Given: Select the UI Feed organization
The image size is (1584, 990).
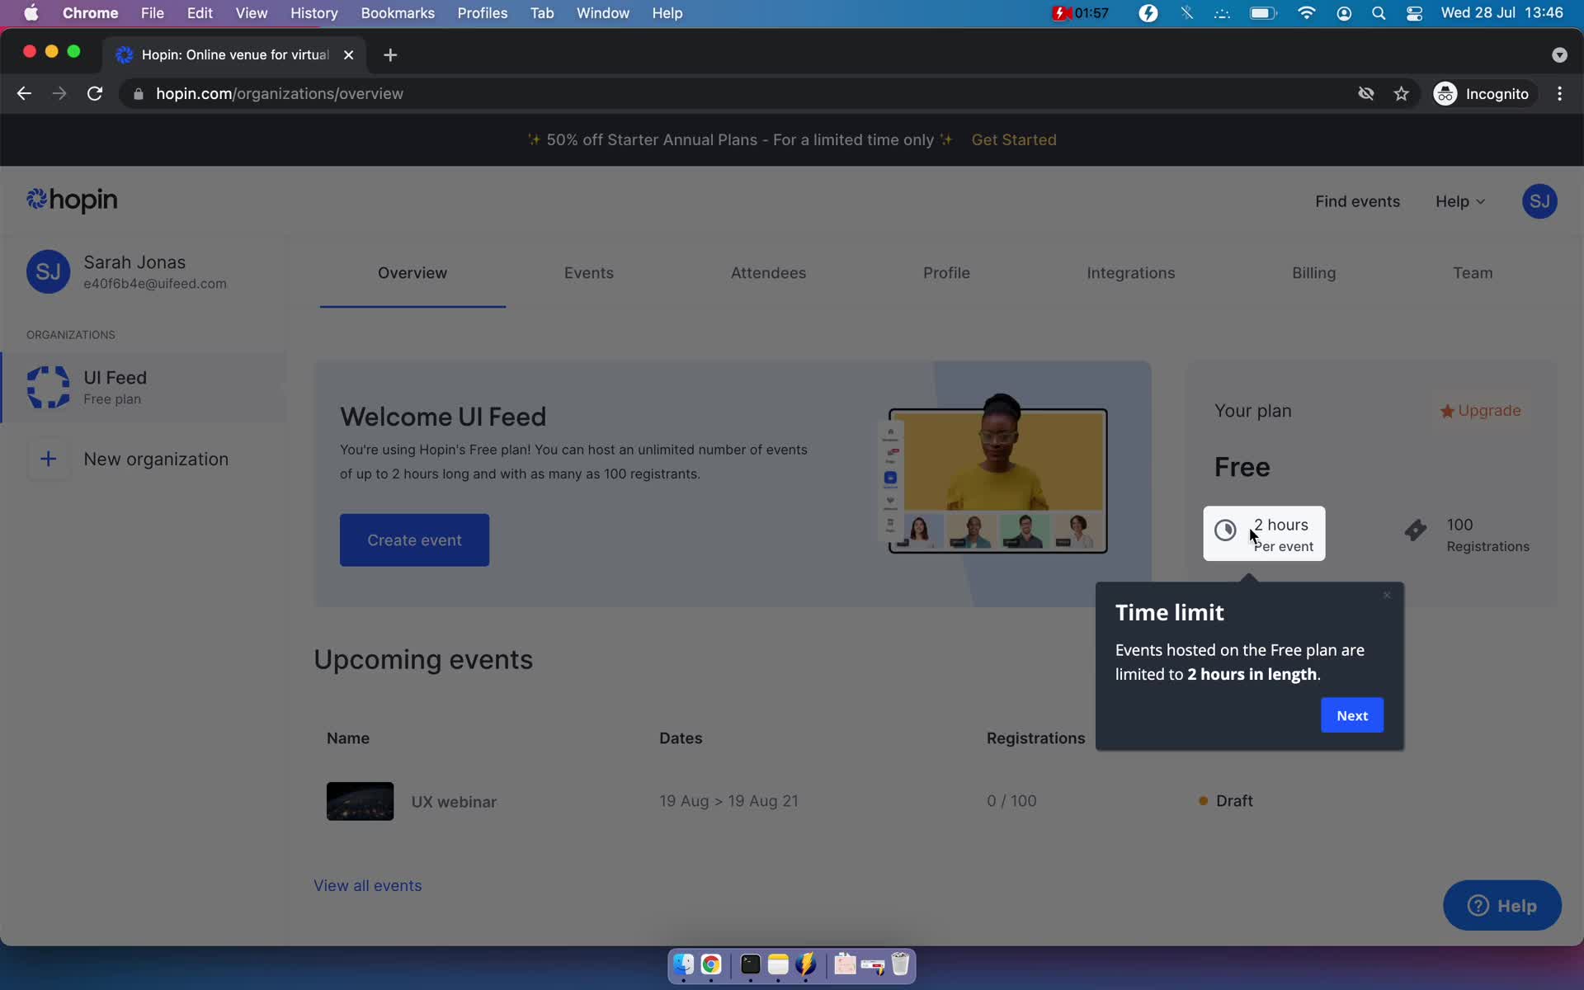Looking at the screenshot, I should point(144,387).
